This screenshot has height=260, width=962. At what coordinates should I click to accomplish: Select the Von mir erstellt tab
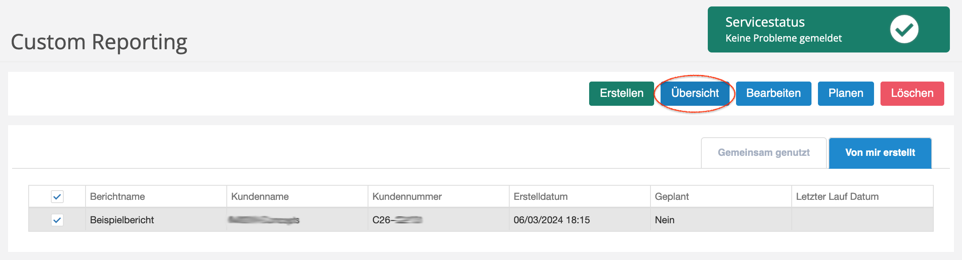[880, 153]
